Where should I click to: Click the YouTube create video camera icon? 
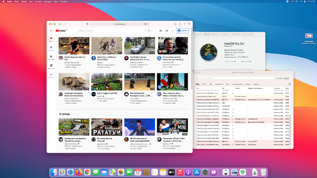point(161,31)
